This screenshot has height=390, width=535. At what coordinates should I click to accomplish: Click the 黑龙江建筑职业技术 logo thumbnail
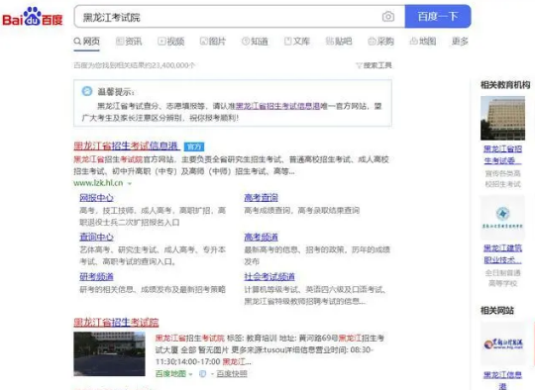tap(502, 218)
